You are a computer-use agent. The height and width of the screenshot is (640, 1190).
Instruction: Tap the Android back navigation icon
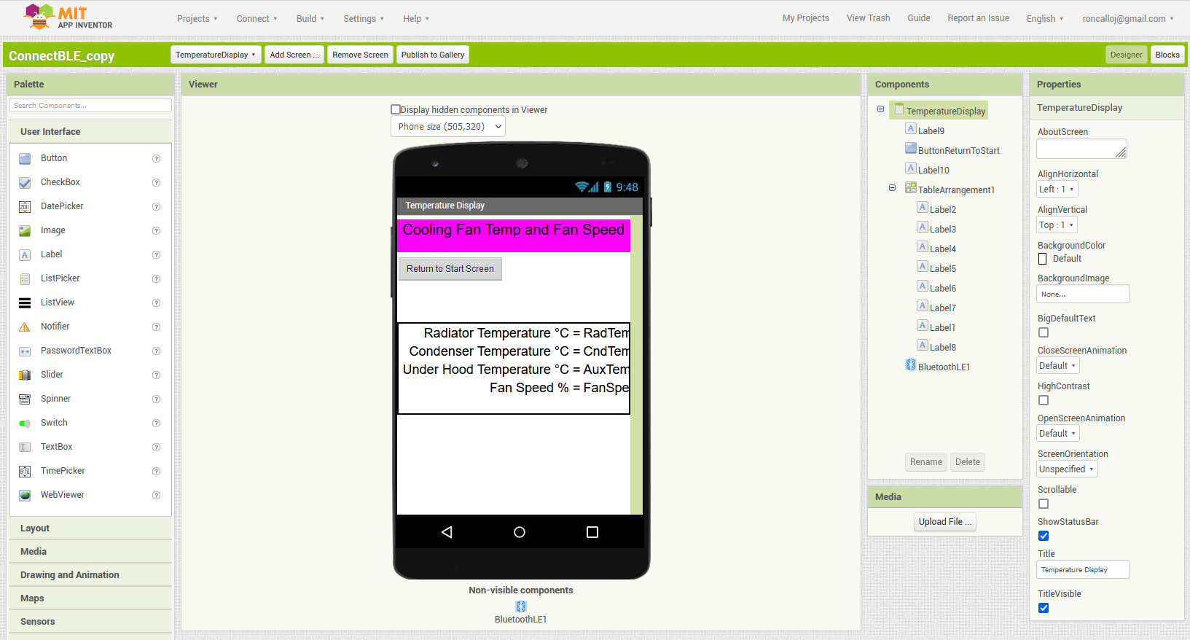(447, 532)
